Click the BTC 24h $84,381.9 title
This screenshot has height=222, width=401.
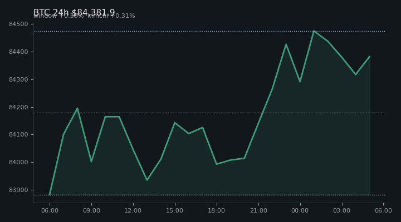point(74,12)
